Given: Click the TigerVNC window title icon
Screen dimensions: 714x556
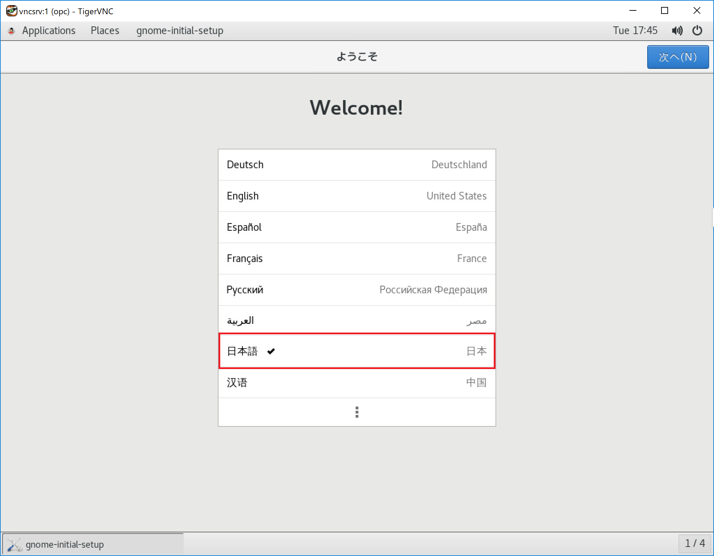Looking at the screenshot, I should coord(11,11).
